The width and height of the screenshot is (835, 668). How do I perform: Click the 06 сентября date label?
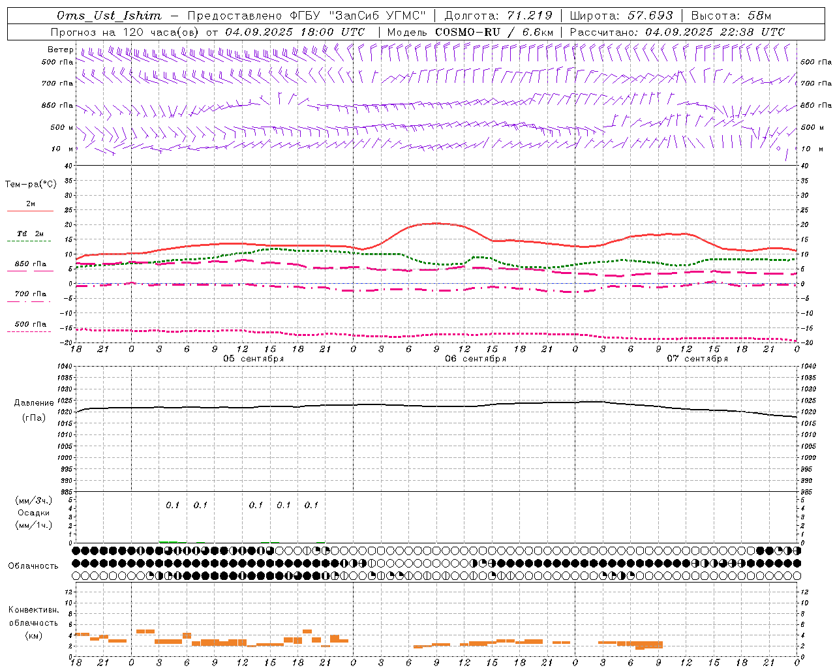tap(476, 359)
